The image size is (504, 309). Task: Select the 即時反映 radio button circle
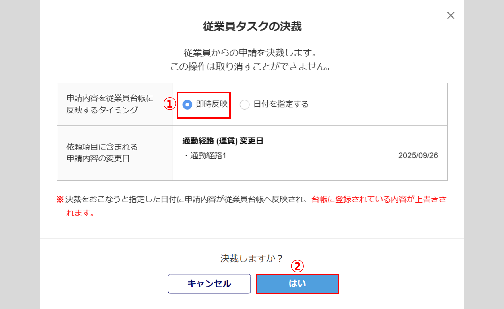pos(187,105)
